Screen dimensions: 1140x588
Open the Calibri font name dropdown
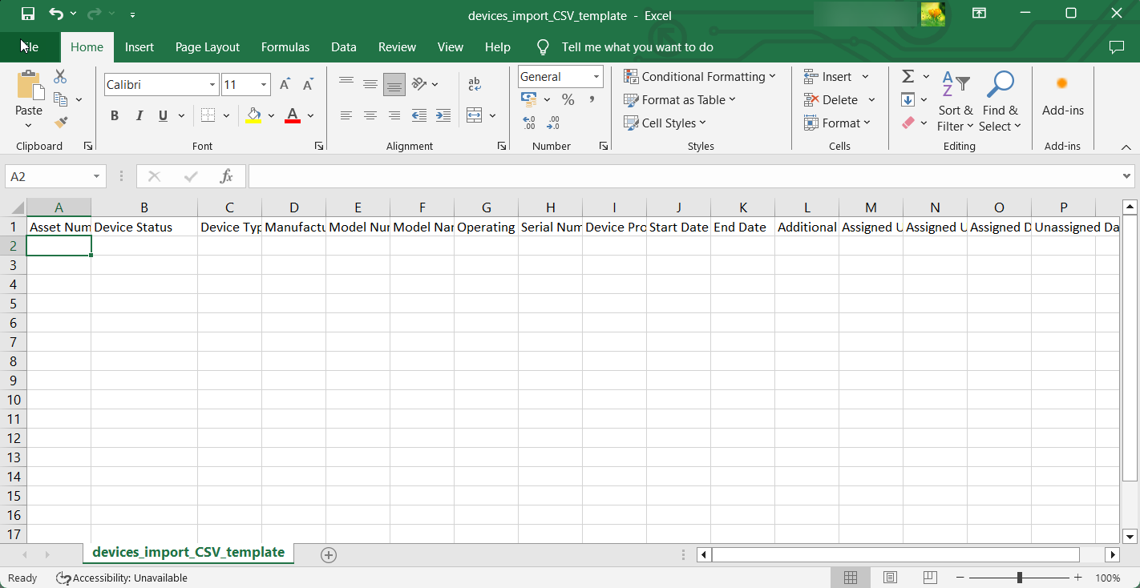pyautogui.click(x=212, y=84)
